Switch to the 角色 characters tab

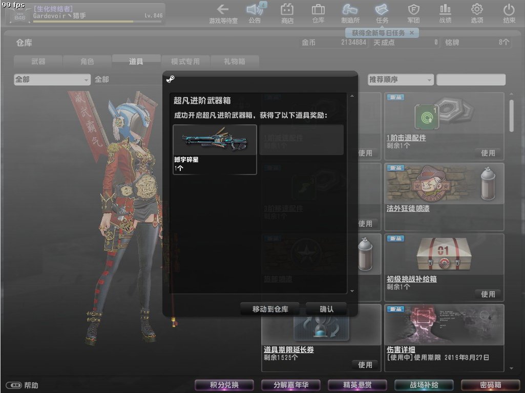click(87, 61)
